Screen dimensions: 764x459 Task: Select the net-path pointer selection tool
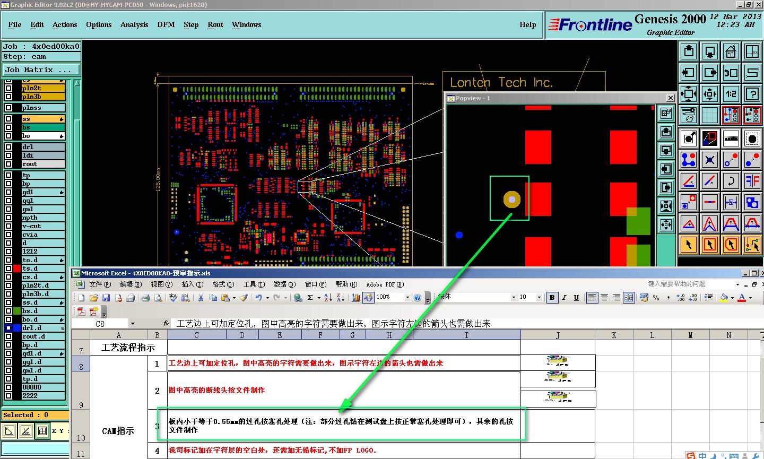tap(752, 245)
